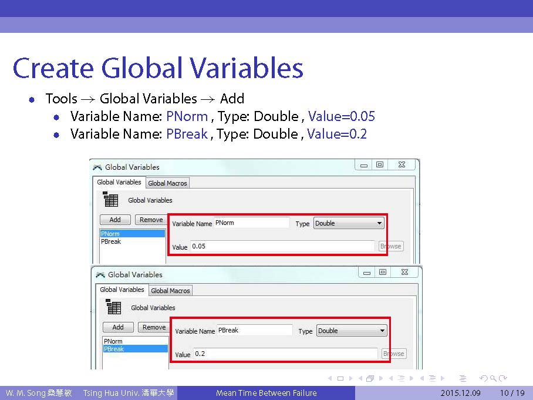
Task: Switch to Global Macros tab in PBreak dialog
Action: click(x=170, y=291)
